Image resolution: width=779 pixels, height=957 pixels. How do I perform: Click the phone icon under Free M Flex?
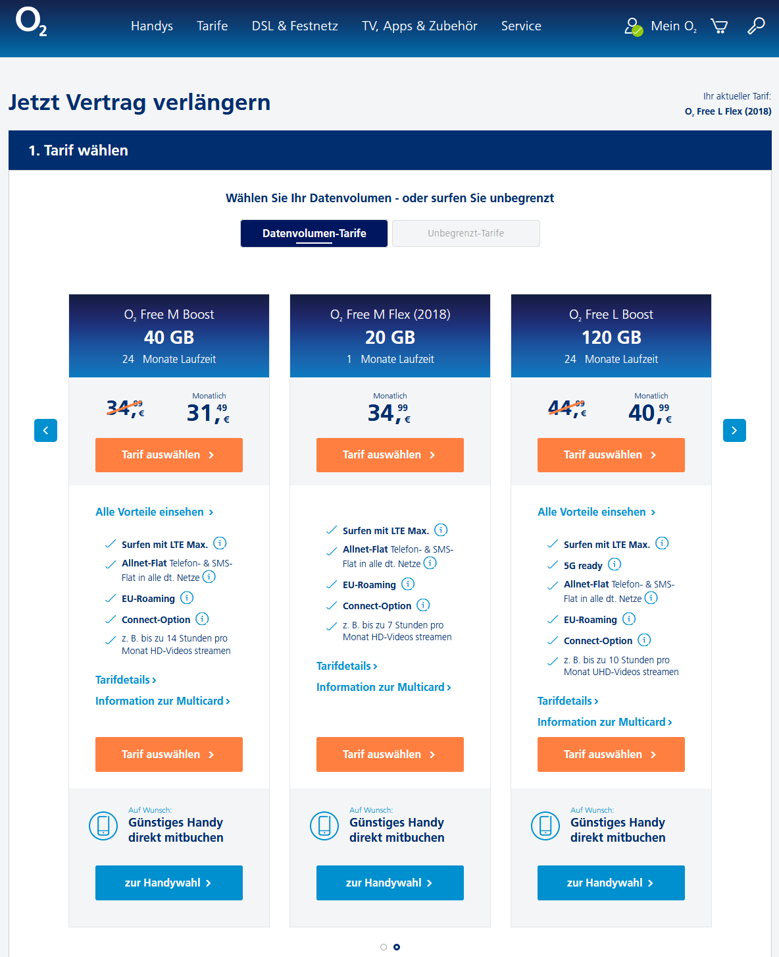point(324,826)
